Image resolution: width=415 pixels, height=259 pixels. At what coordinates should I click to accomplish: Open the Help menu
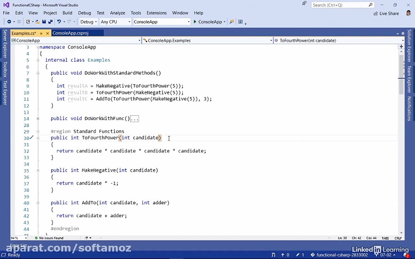pyautogui.click(x=198, y=13)
